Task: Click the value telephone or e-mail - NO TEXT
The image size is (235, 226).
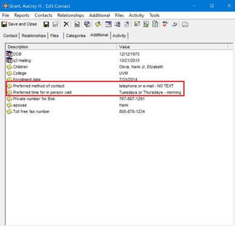Action: pos(146,86)
